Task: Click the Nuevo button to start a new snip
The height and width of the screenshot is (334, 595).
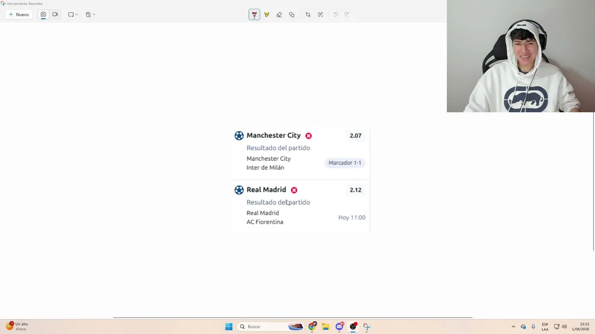Action: click(19, 14)
